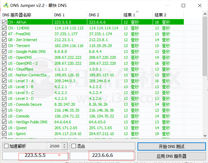Uncheck the CN - 114DNS checkbox

point(4,28)
